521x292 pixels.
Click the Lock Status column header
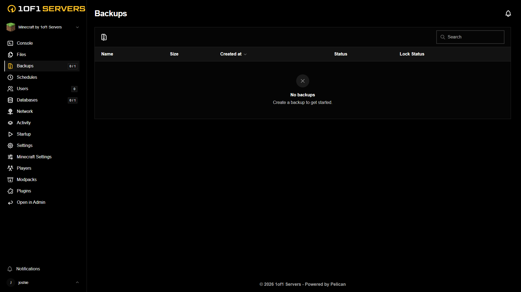(x=412, y=54)
